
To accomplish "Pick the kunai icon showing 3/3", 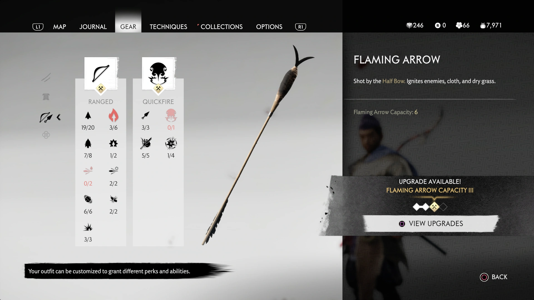I will pyautogui.click(x=145, y=116).
